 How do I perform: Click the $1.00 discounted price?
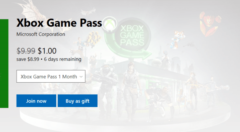[47, 51]
